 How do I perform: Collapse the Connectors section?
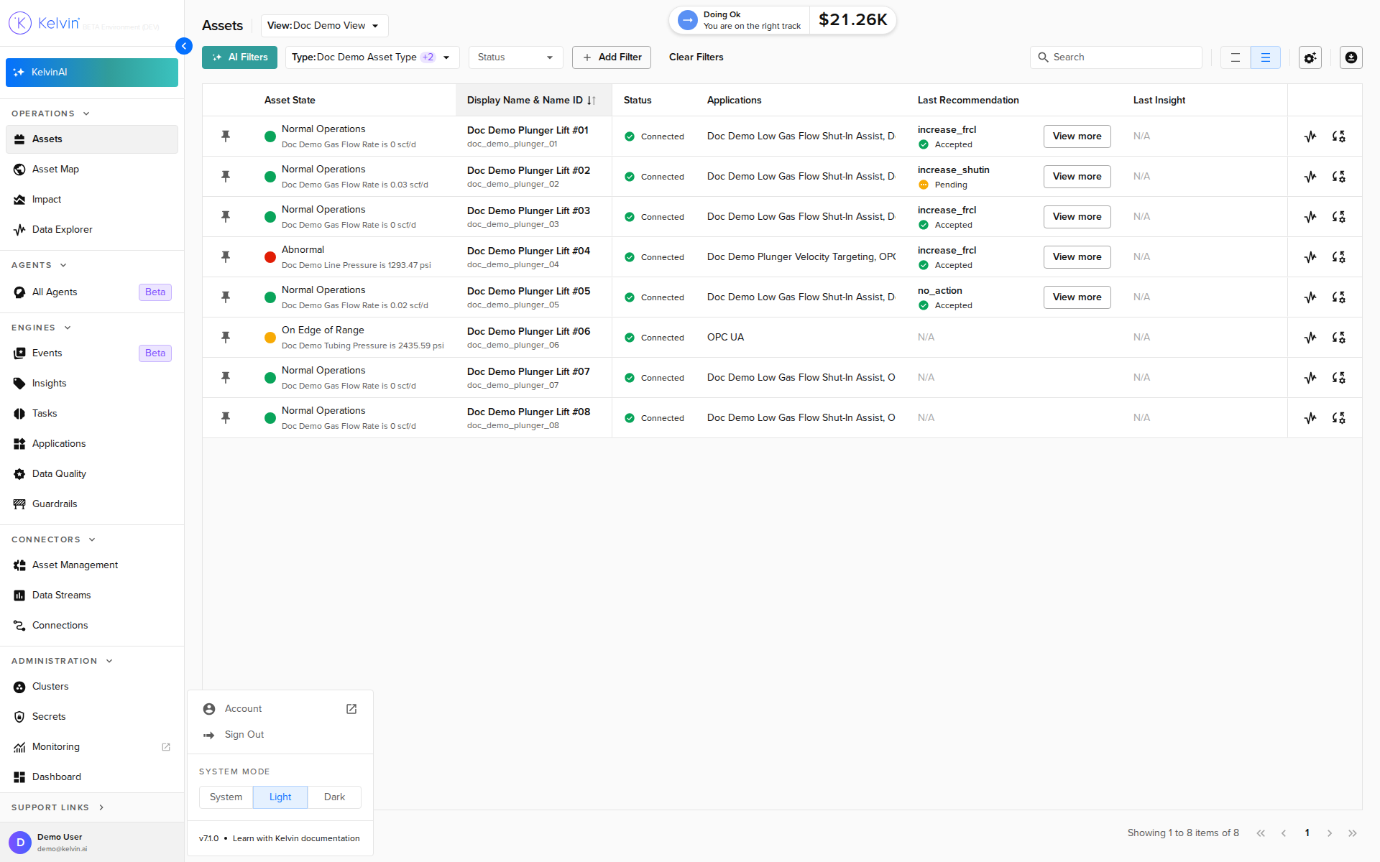click(x=54, y=539)
